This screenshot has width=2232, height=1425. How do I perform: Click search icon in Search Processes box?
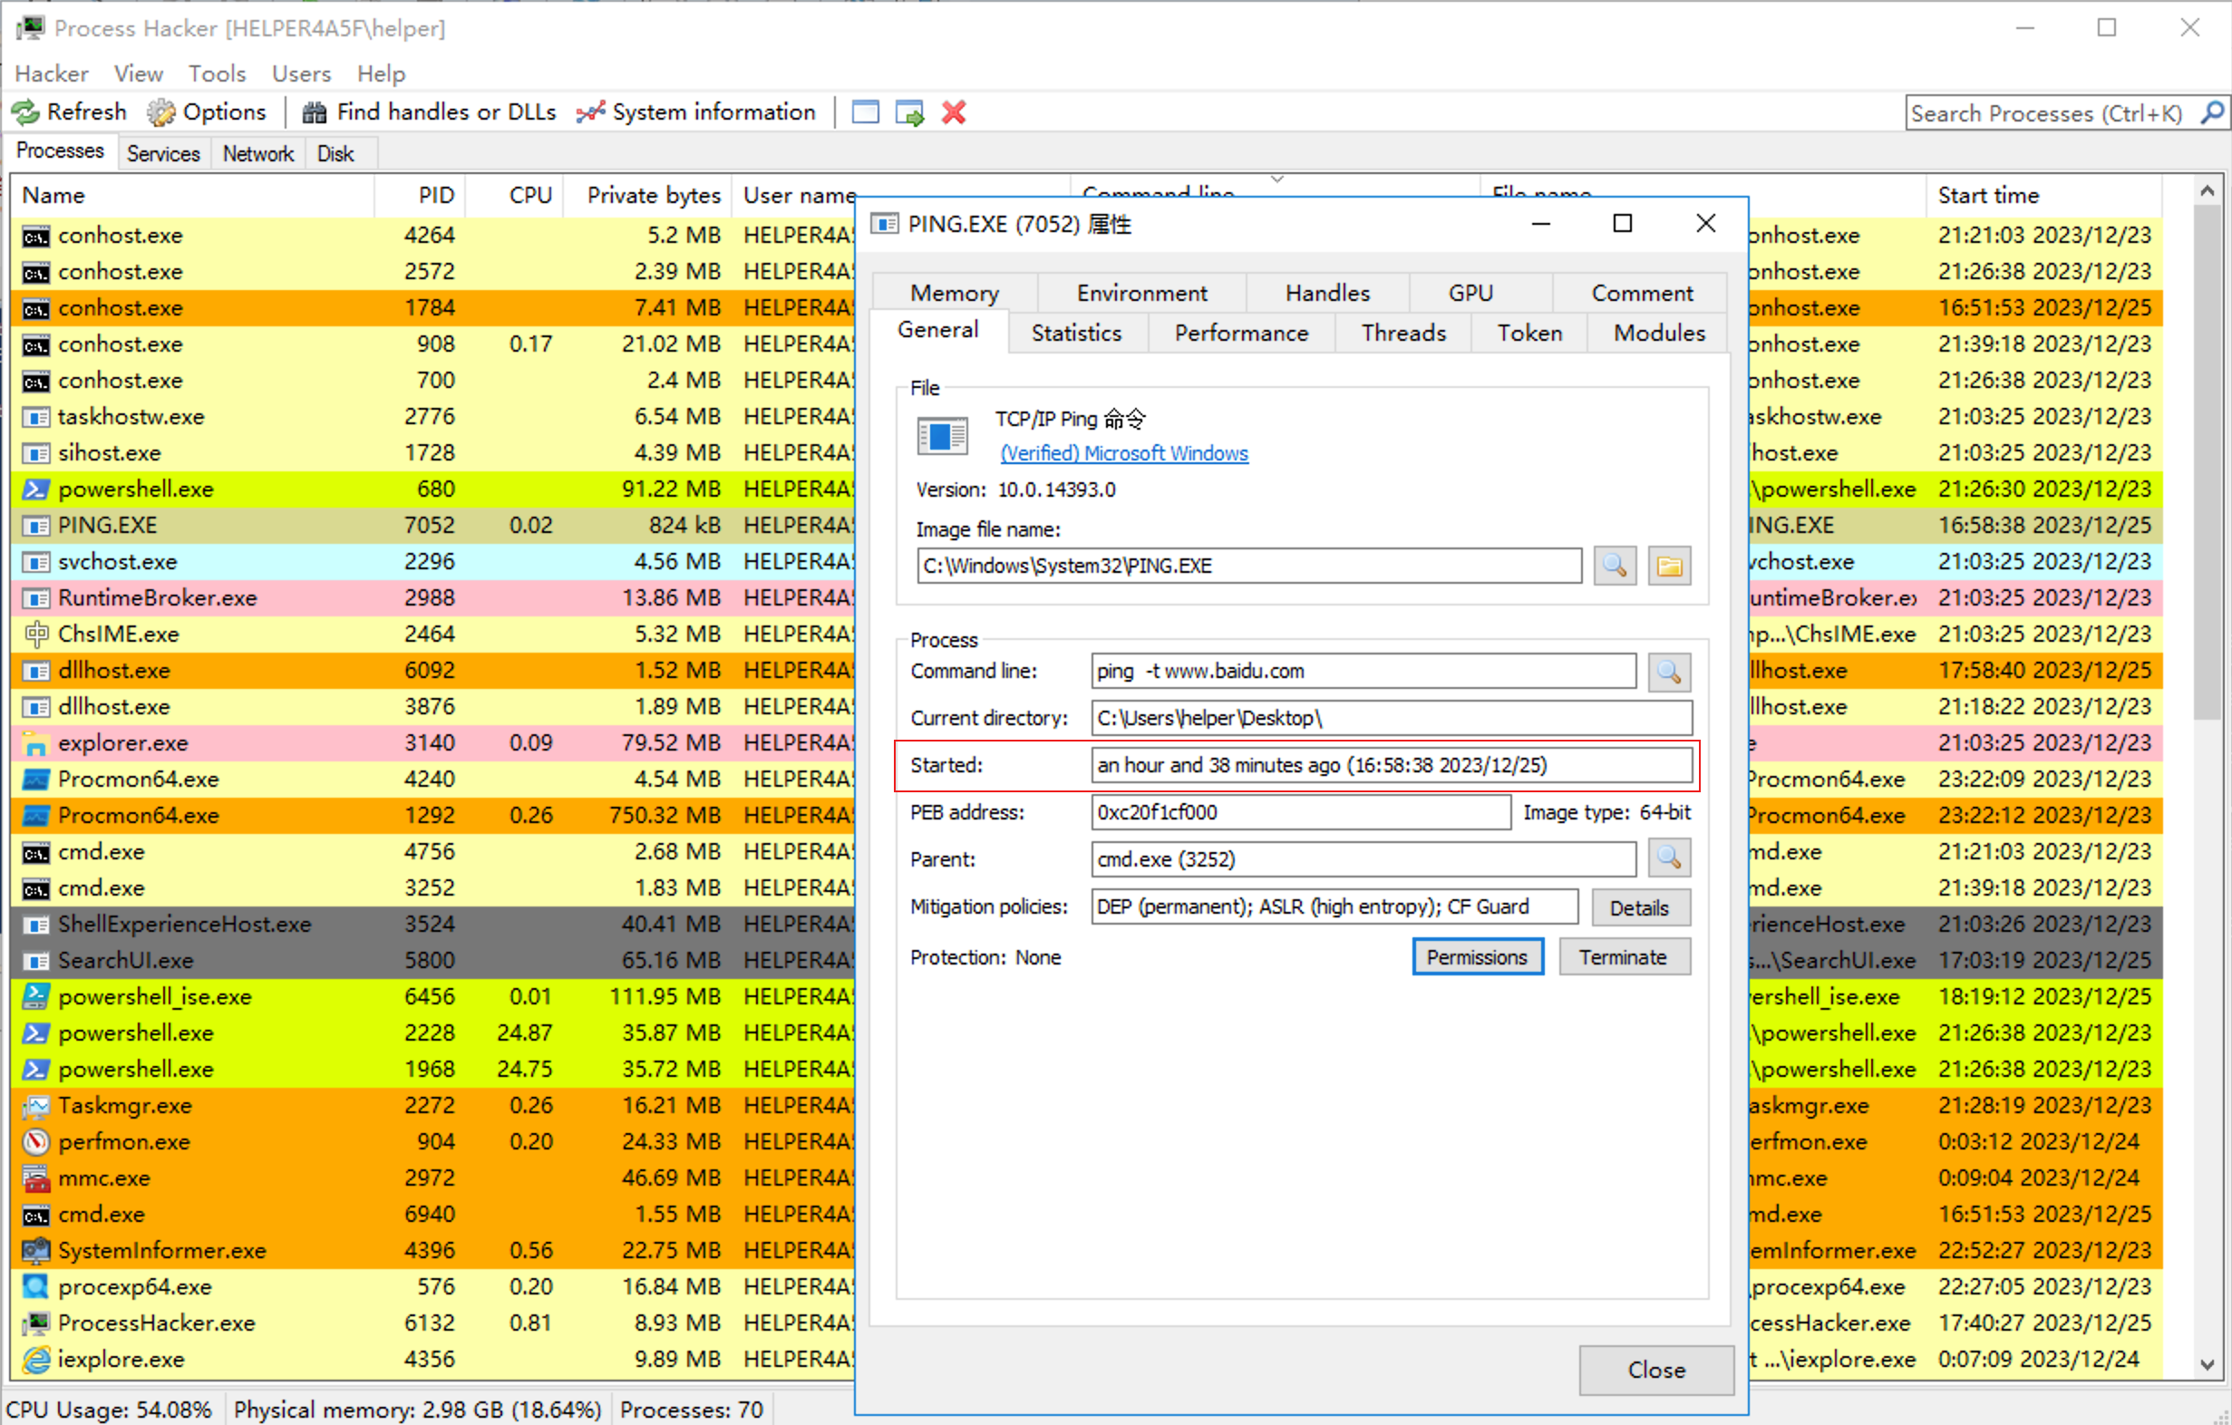[2212, 113]
